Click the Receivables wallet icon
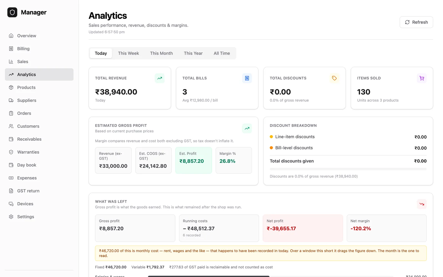 [11, 139]
